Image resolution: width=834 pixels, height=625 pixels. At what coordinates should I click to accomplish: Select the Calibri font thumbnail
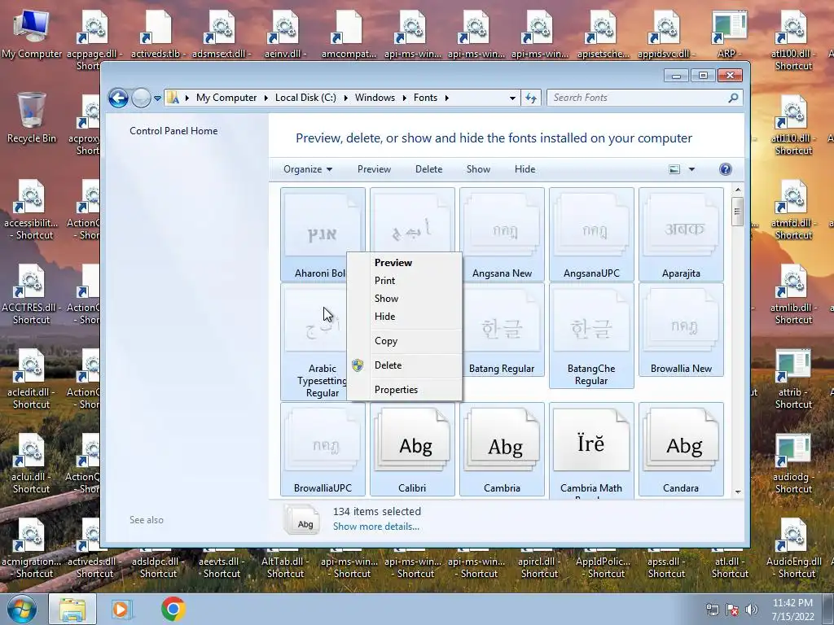click(412, 449)
